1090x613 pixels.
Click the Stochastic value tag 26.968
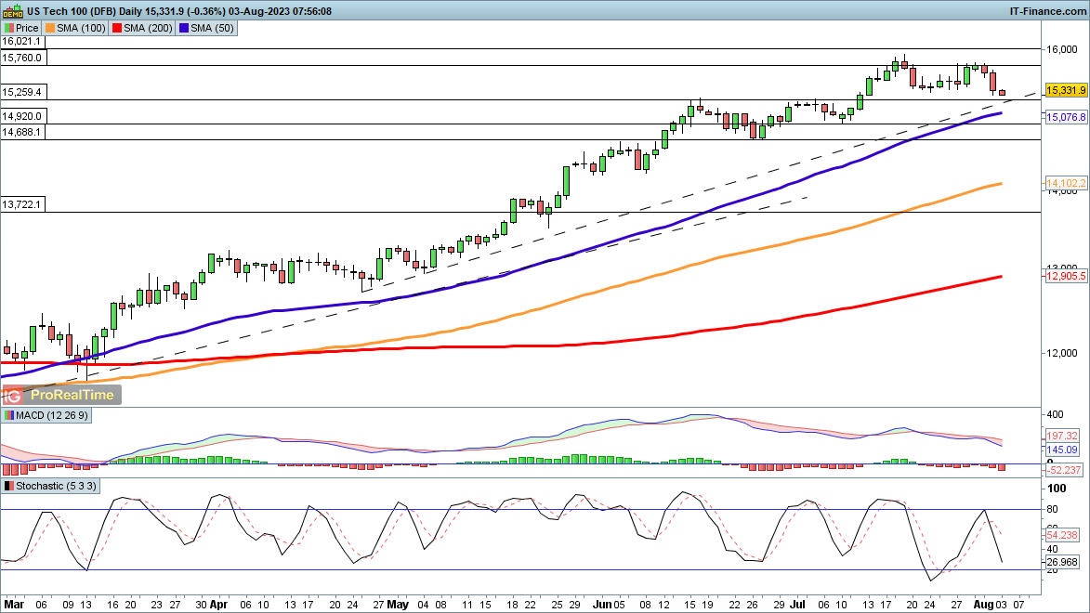click(x=1062, y=562)
